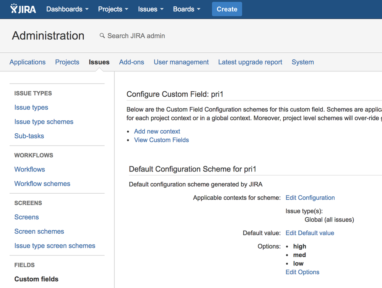Open the Issues dropdown in top bar
The height and width of the screenshot is (288, 382).
pyautogui.click(x=151, y=9)
